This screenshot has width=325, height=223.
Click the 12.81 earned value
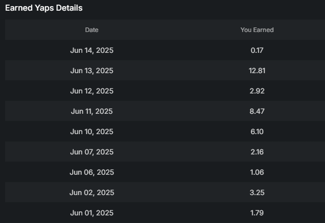pyautogui.click(x=257, y=71)
